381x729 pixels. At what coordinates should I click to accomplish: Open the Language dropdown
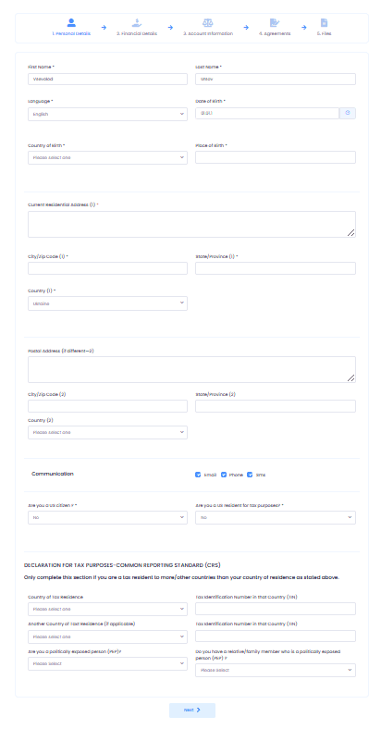coord(108,114)
